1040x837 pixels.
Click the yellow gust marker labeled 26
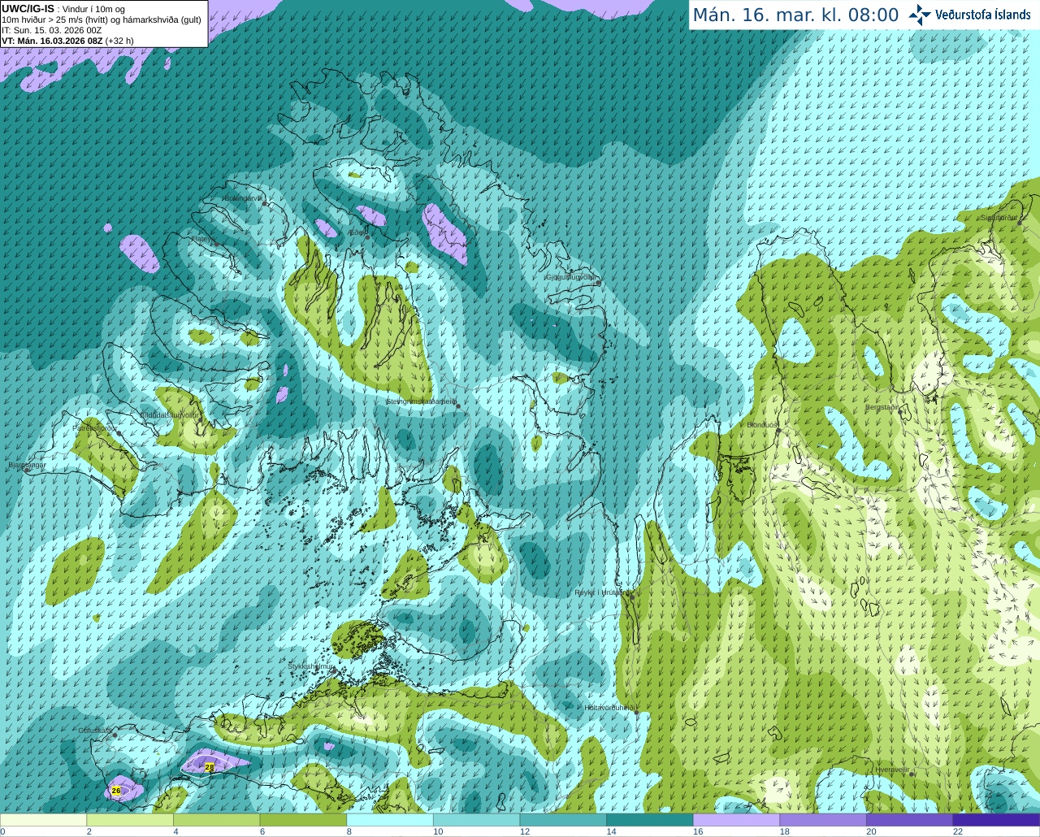[116, 791]
